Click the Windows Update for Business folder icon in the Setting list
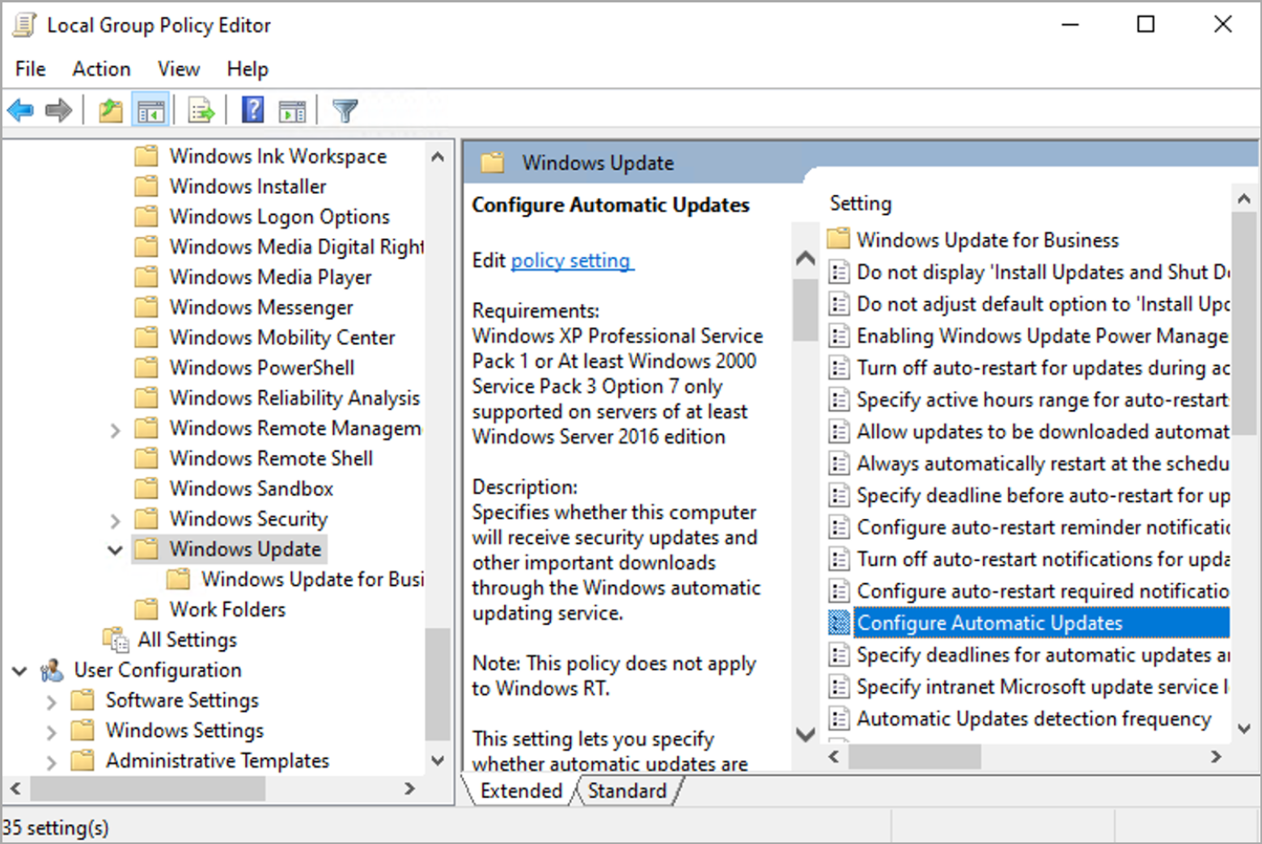The width and height of the screenshot is (1262, 844). (x=839, y=239)
